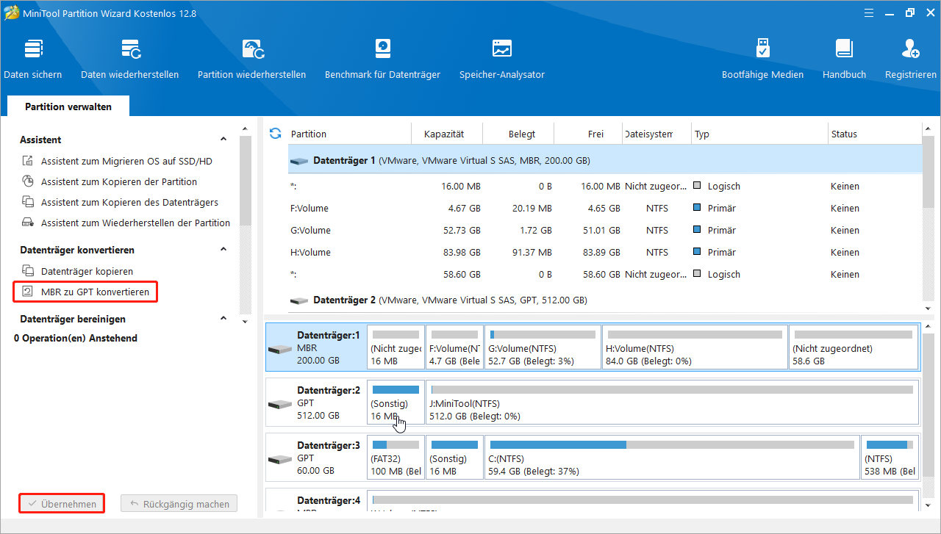Select Disk 2 Sonstig 16 MB block
This screenshot has width=941, height=534.
[x=396, y=403]
